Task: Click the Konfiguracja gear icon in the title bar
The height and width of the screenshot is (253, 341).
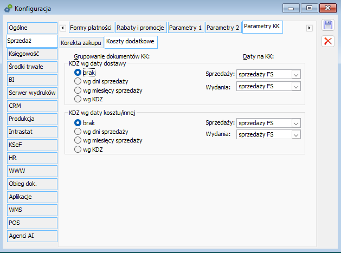Action: (x=8, y=9)
